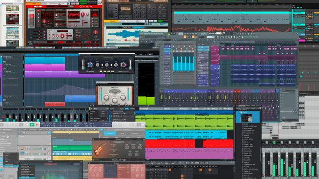Viewport: 319px width, 179px height.
Task: Click the magenta knob on the compressor plugin
Action: tap(123, 65)
